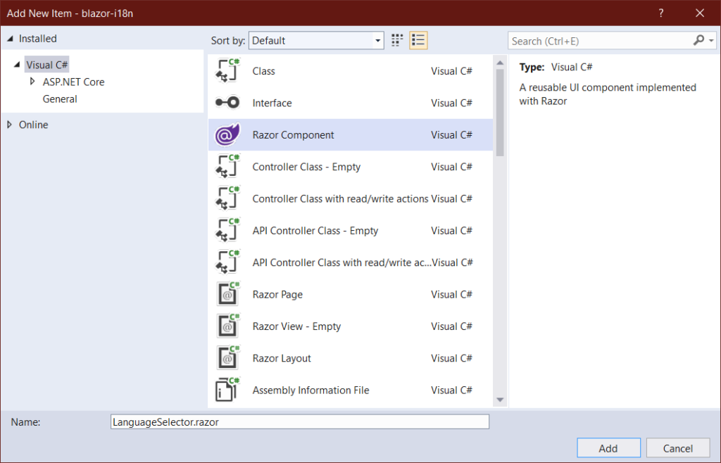Open the search options dropdown arrow
The height and width of the screenshot is (463, 721).
[711, 41]
